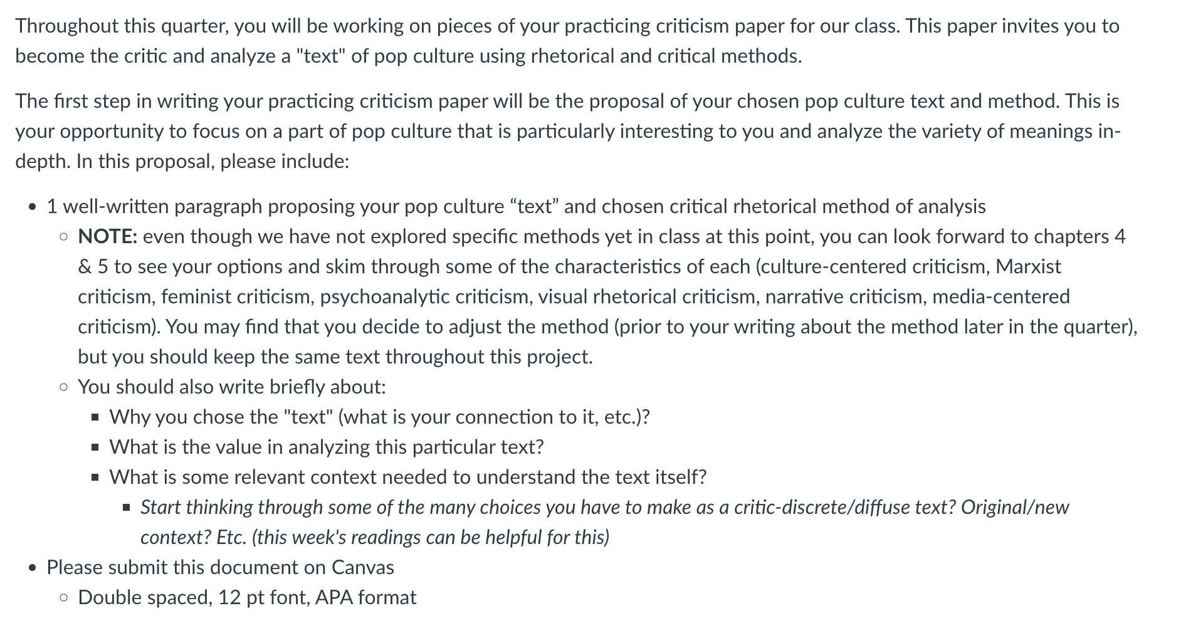1181x633 pixels.
Task: Click the text 'Double spaced, 12 pt font, APA format'
Action: tap(247, 597)
